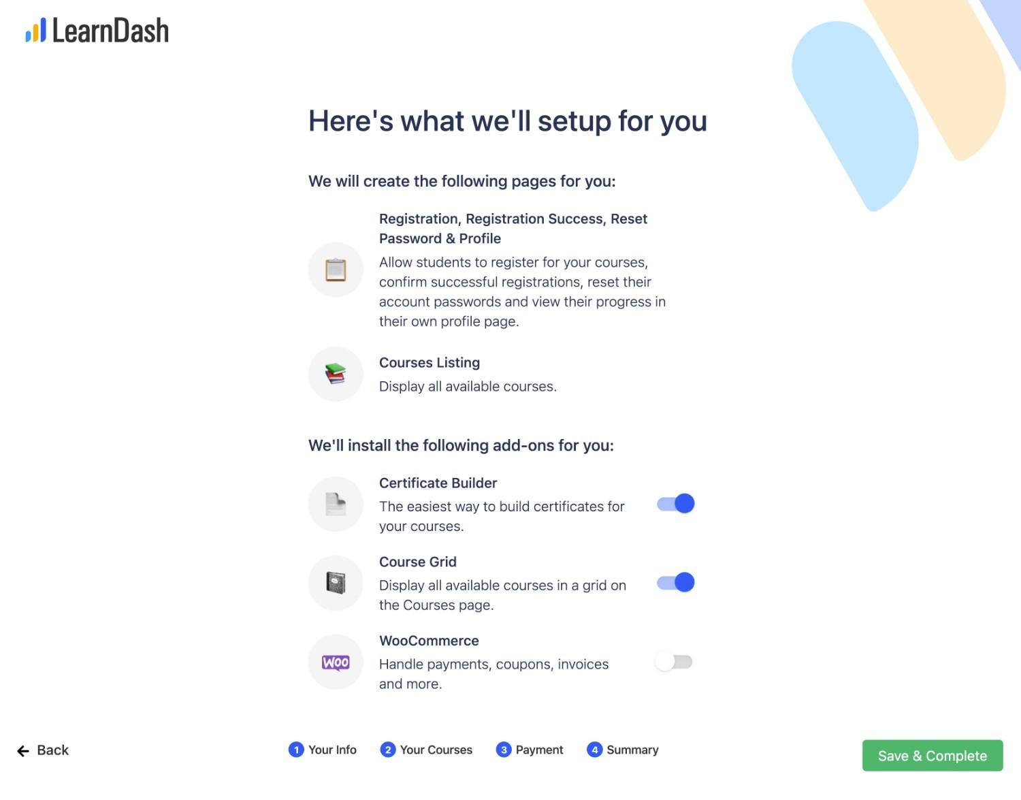
Task: Click the Back link text
Action: point(53,750)
